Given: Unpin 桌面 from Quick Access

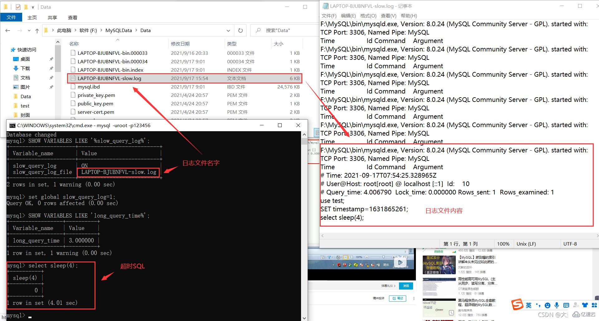Looking at the screenshot, I should coord(51,59).
